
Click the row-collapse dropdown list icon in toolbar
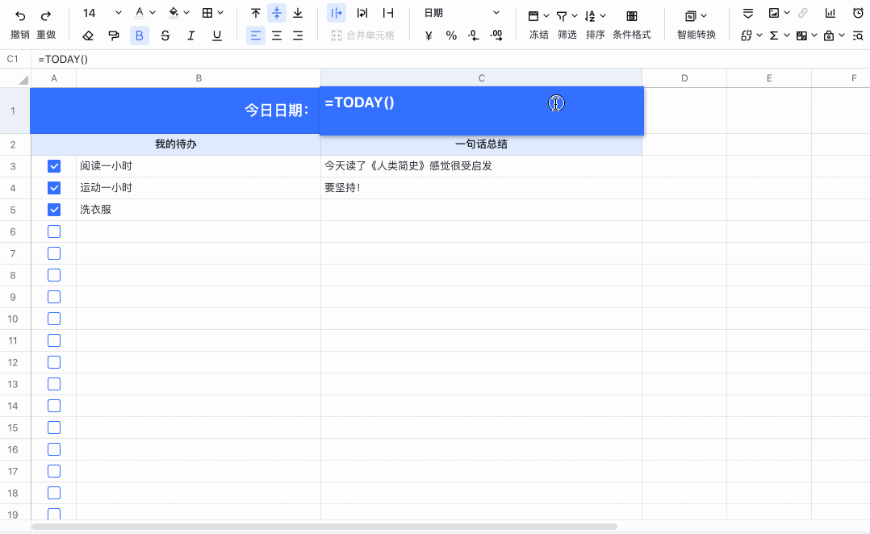pyautogui.click(x=747, y=13)
